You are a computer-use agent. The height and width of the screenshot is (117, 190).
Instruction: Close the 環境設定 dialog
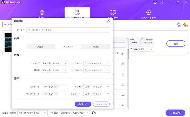(109, 21)
